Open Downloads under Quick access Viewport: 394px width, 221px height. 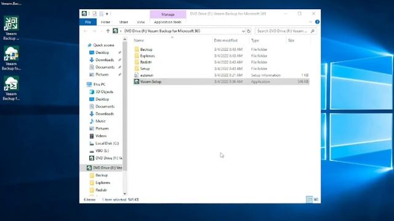click(x=105, y=60)
